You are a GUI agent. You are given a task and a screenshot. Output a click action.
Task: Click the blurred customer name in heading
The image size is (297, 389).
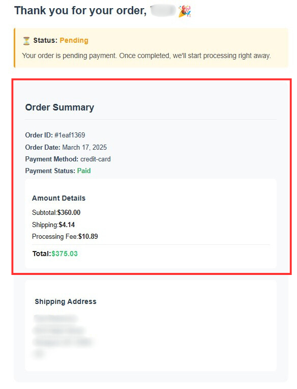point(163,11)
